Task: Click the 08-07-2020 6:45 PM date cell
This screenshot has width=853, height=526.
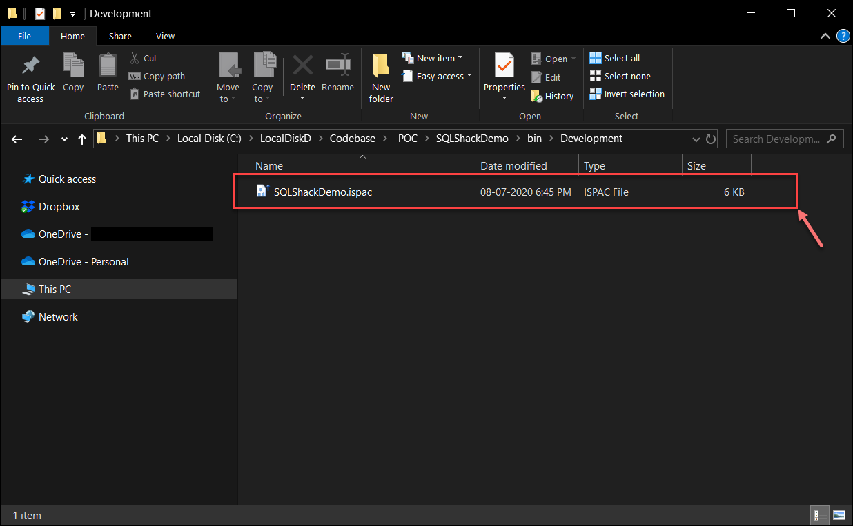Action: 525,192
